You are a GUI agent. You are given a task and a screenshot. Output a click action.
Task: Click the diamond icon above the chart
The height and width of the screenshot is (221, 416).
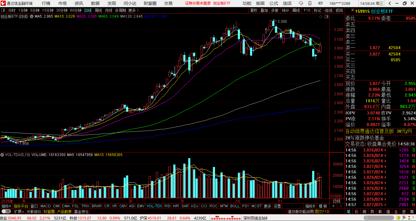(321, 17)
